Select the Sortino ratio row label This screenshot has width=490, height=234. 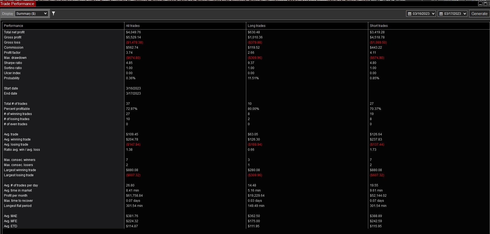coord(13,68)
